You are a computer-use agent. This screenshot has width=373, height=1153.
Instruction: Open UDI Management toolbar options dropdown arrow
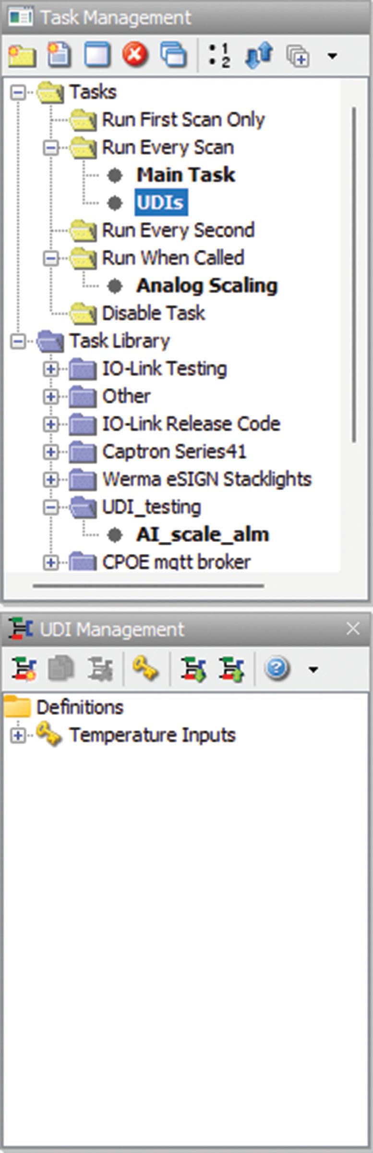tap(313, 669)
